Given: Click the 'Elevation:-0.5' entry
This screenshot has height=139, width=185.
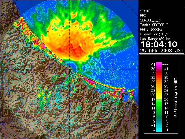Looking at the screenshot, I should (x=154, y=34).
